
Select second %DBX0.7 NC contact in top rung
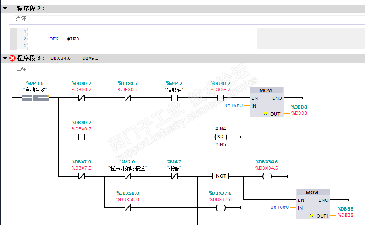[128, 98]
